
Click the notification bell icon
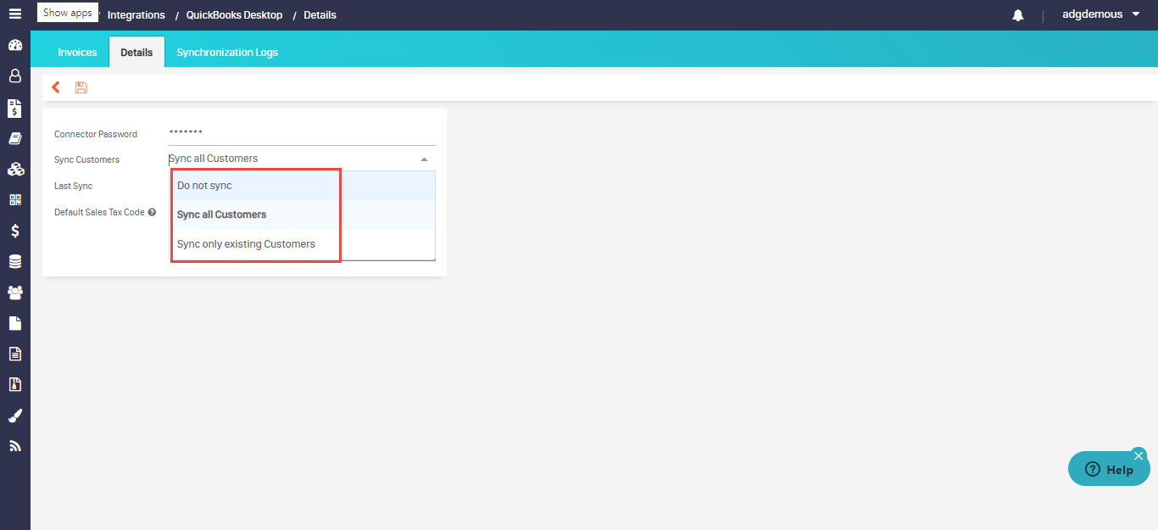click(x=1018, y=15)
